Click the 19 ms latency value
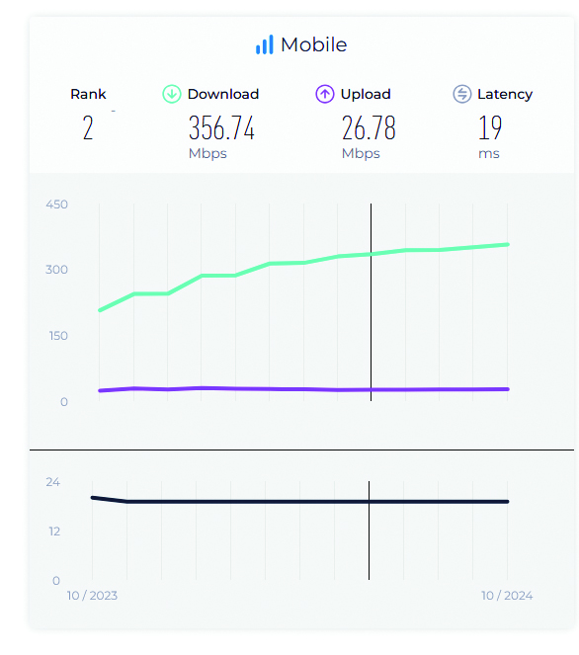 [490, 127]
